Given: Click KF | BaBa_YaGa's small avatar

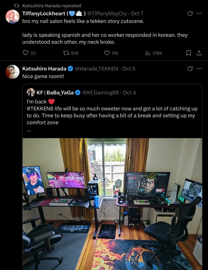Looking at the screenshot, I should [31, 92].
